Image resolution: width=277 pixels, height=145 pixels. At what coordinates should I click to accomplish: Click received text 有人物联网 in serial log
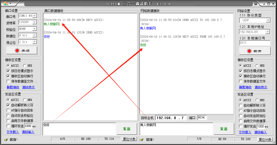[52, 24]
